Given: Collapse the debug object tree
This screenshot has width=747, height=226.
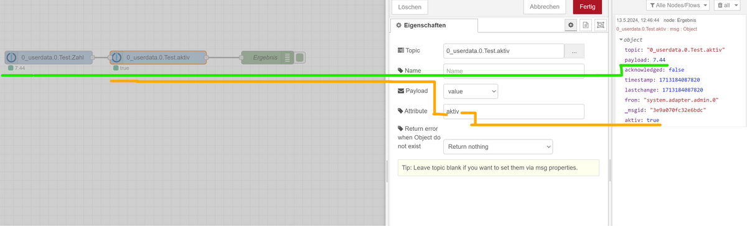Looking at the screenshot, I should click(621, 40).
